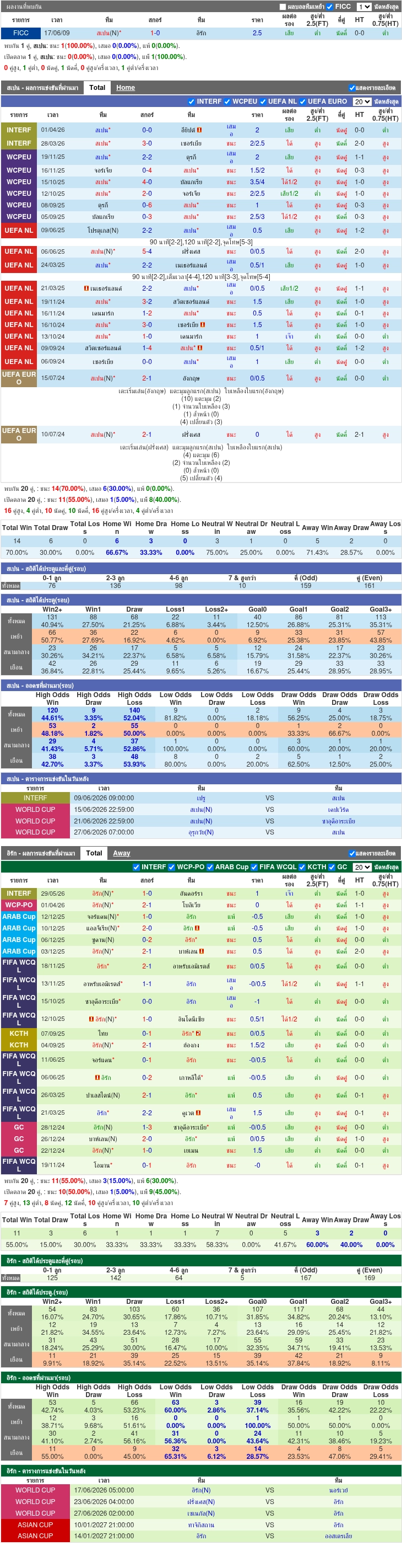This screenshot has width=402, height=1546.
Task: Switch to the Home tab for Spain
Action: coord(125,88)
